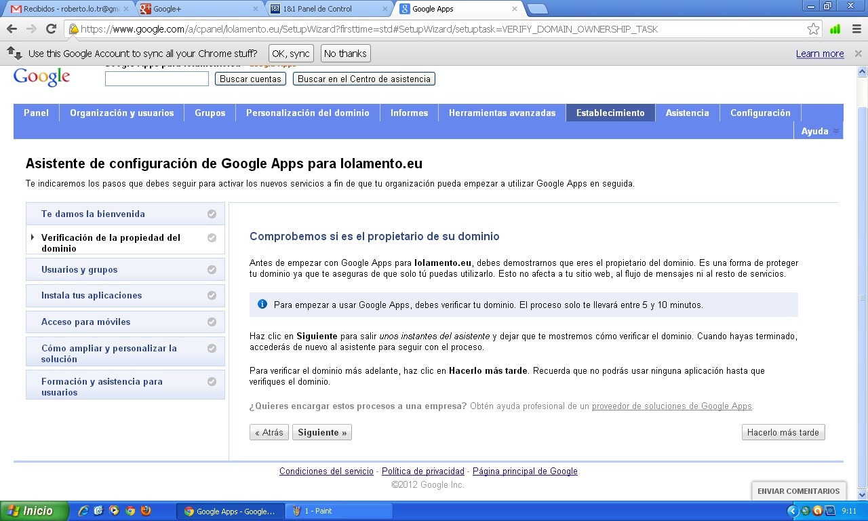Select Acceso para móviles wizard step

pos(125,322)
